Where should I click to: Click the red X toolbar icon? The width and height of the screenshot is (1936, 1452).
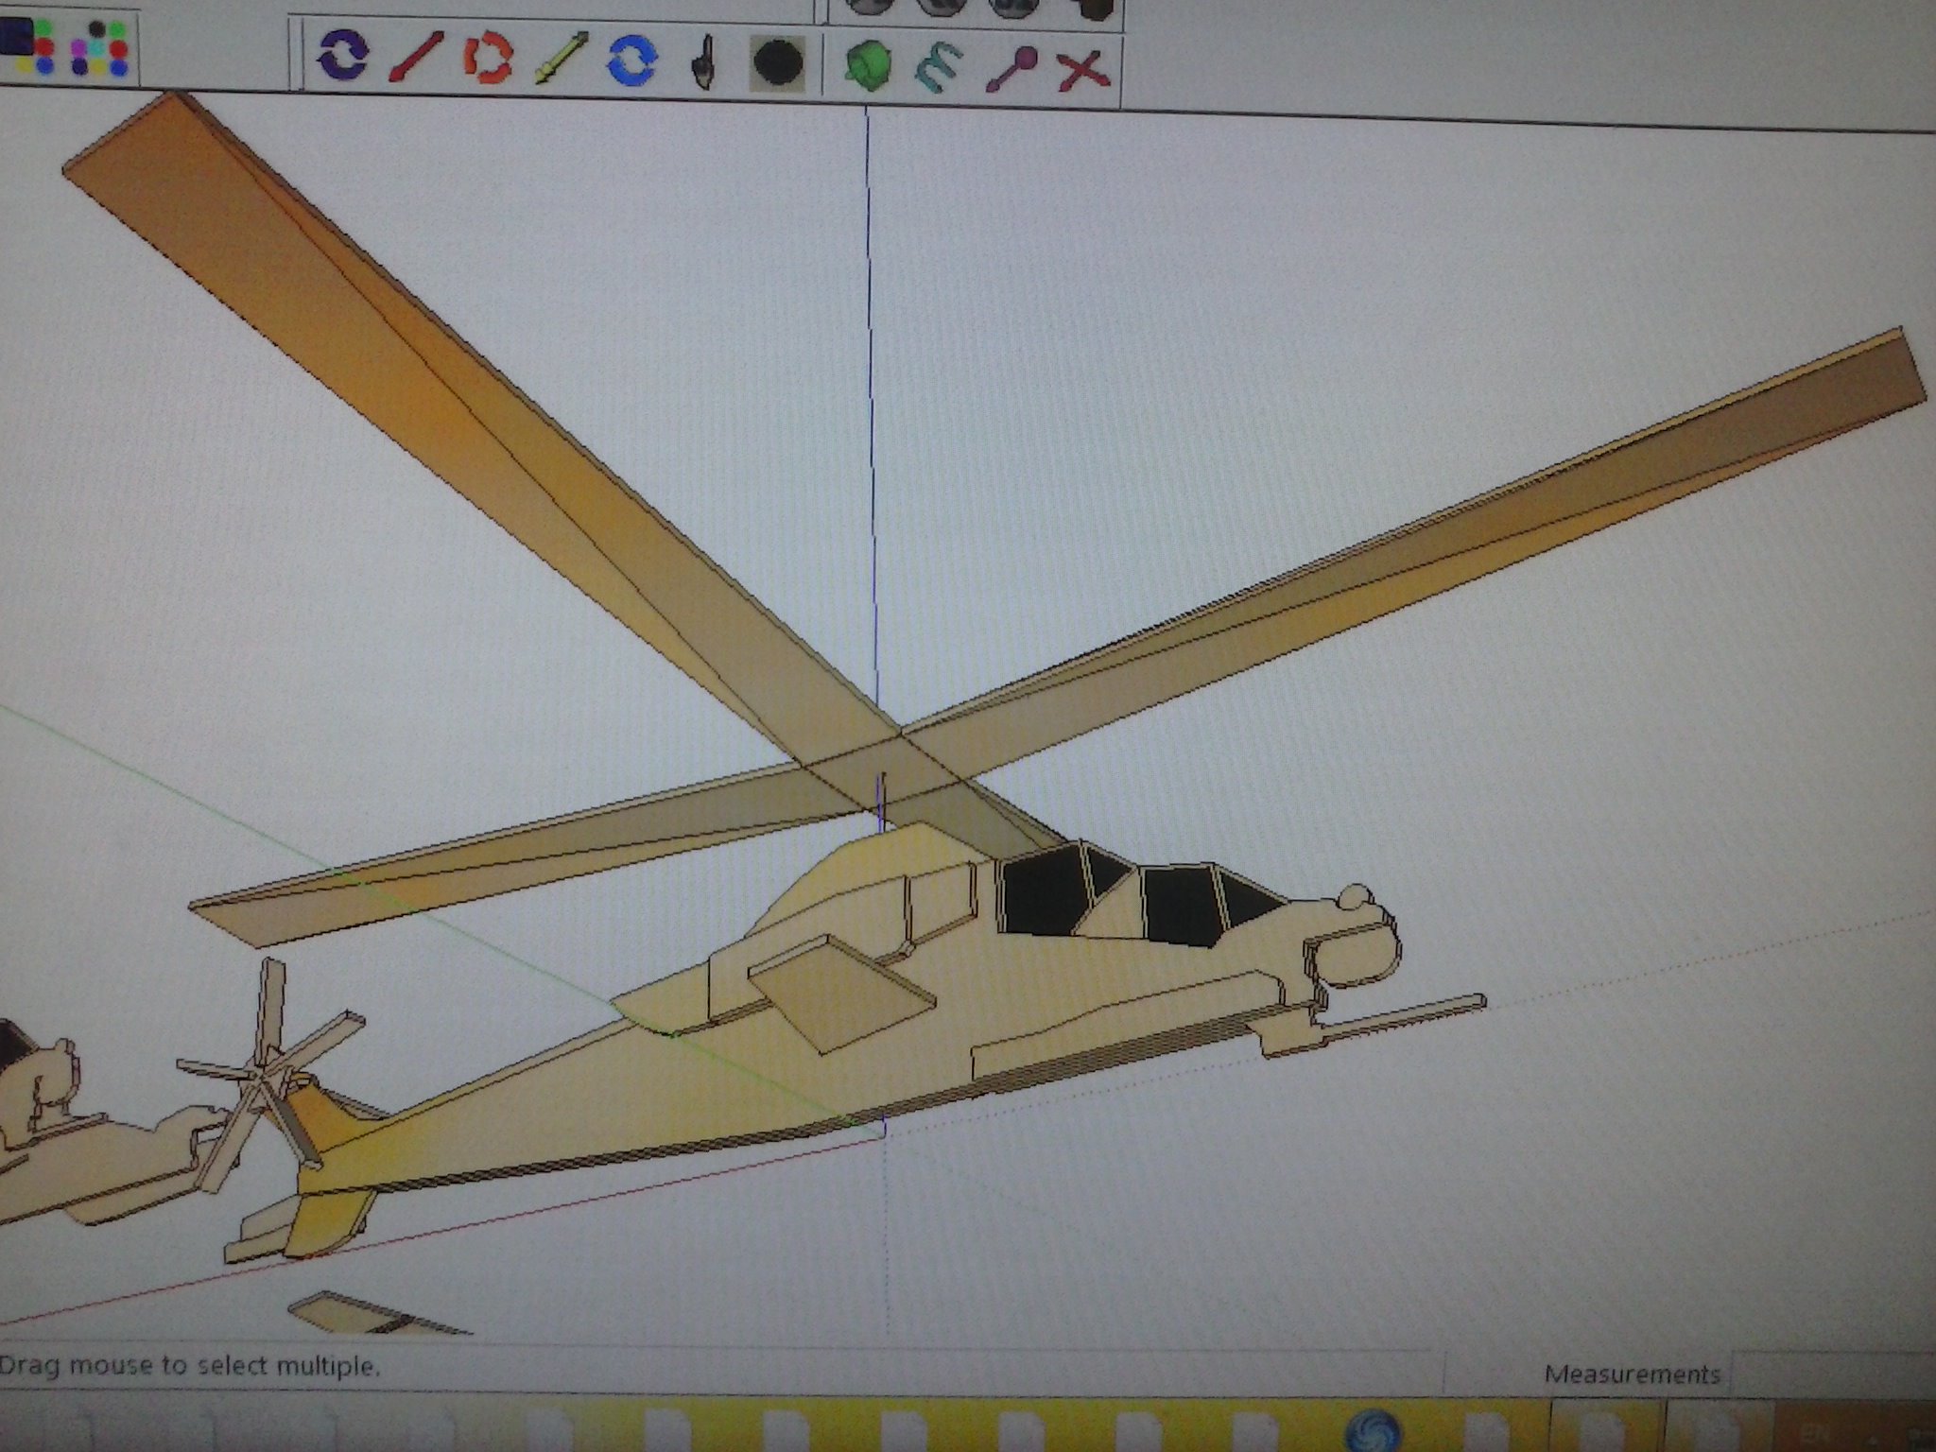[1082, 70]
